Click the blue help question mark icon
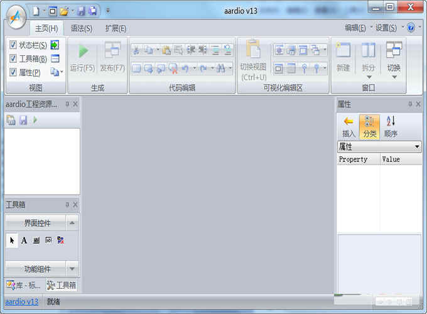This screenshot has width=427, height=314. pos(411,28)
